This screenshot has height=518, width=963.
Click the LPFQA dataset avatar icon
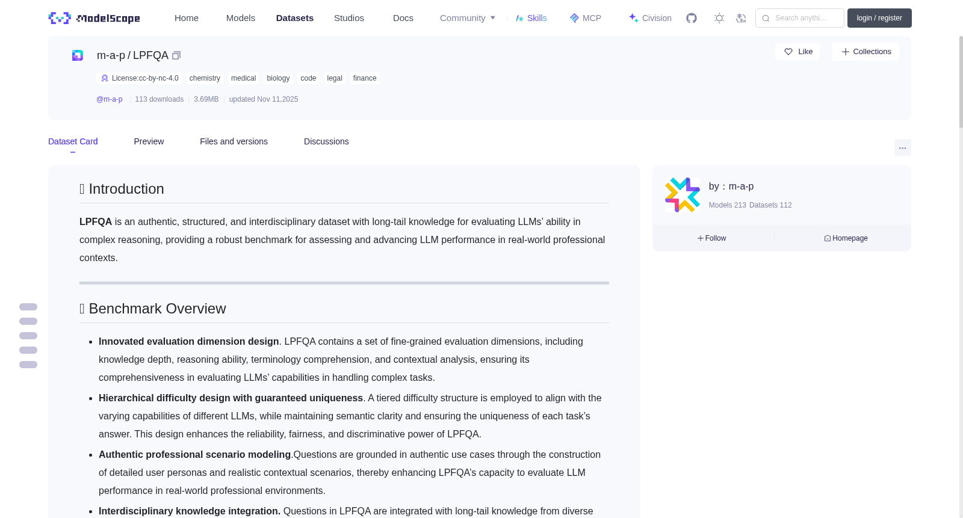pos(78,55)
